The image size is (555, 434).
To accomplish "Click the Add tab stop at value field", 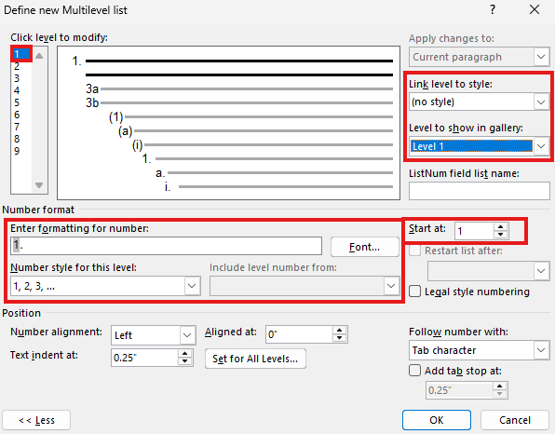I will click(459, 390).
